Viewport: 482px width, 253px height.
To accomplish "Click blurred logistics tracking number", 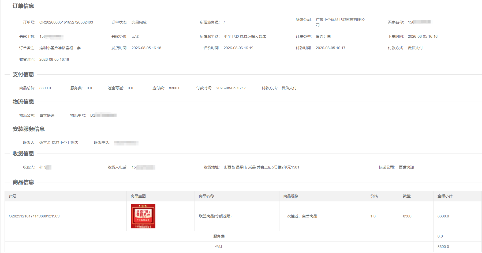I will point(103,115).
